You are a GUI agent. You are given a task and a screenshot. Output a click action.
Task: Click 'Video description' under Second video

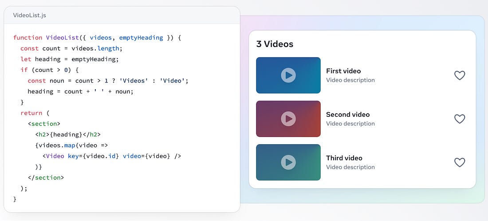(x=350, y=123)
